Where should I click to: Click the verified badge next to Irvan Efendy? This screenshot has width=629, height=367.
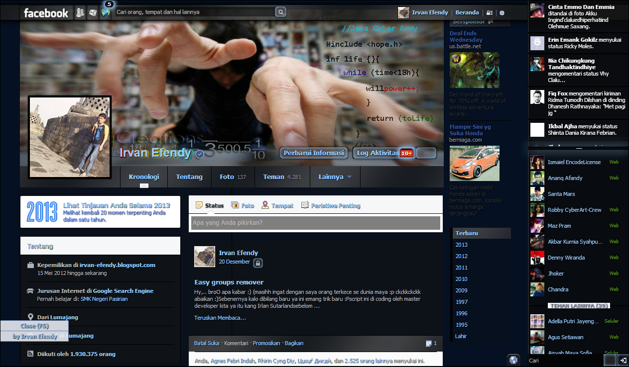(199, 154)
